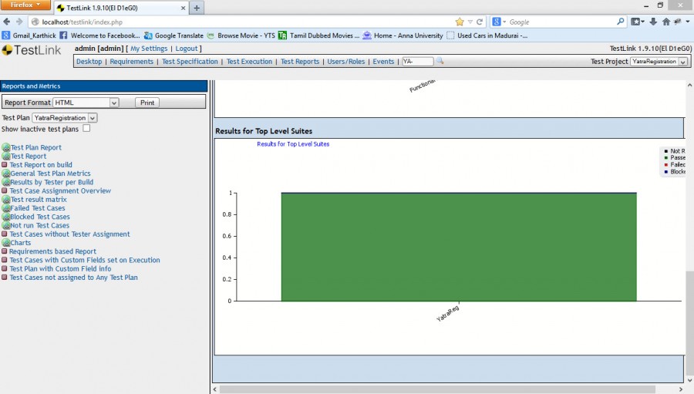
Task: Click icon beside Blocked Test Cases
Action: pyautogui.click(x=5, y=217)
